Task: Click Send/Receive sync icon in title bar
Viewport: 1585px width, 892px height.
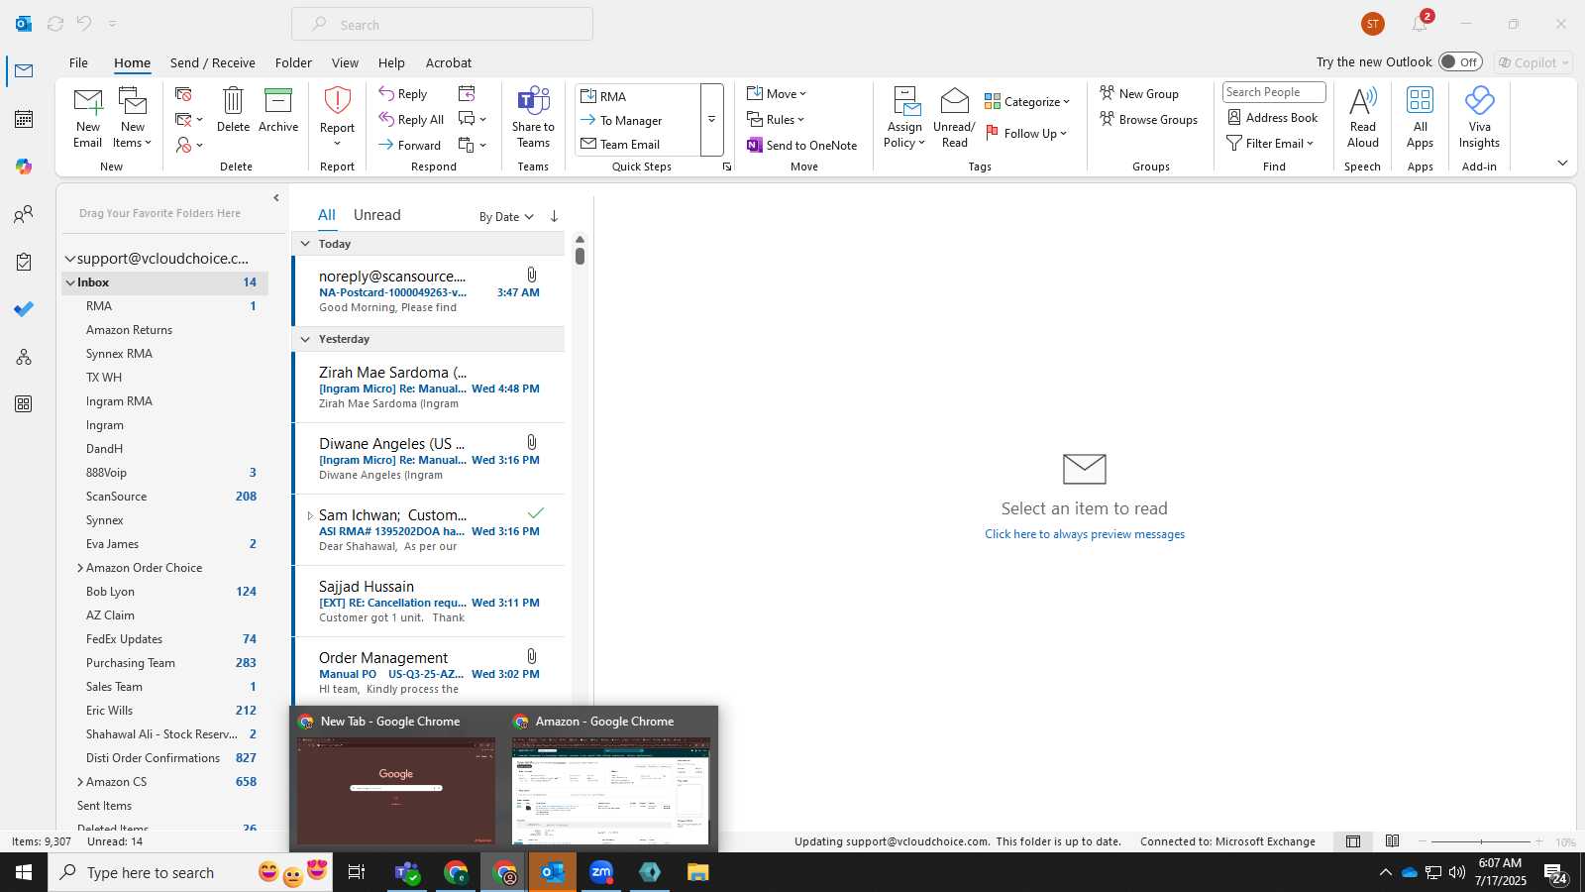Action: tap(55, 24)
